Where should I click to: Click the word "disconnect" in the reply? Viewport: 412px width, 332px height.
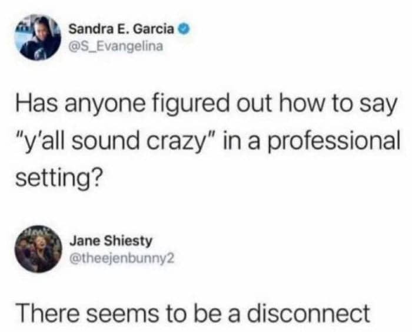point(309,313)
